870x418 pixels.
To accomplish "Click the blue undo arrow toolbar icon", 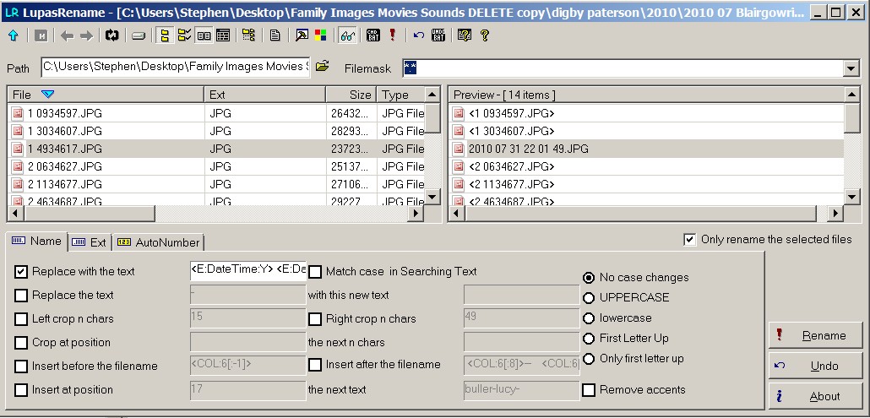I will click(x=419, y=36).
